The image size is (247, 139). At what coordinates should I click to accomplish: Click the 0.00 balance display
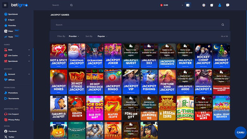click(x=166, y=5)
